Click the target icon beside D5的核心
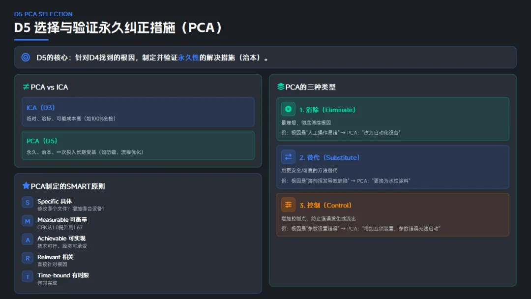This screenshot has width=531, height=299. (26, 58)
